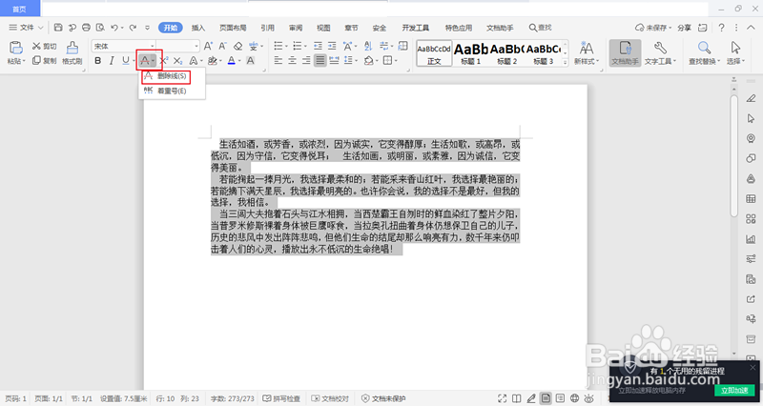The width and height of the screenshot is (763, 406).
Task: Redo the last action
Action: click(133, 28)
